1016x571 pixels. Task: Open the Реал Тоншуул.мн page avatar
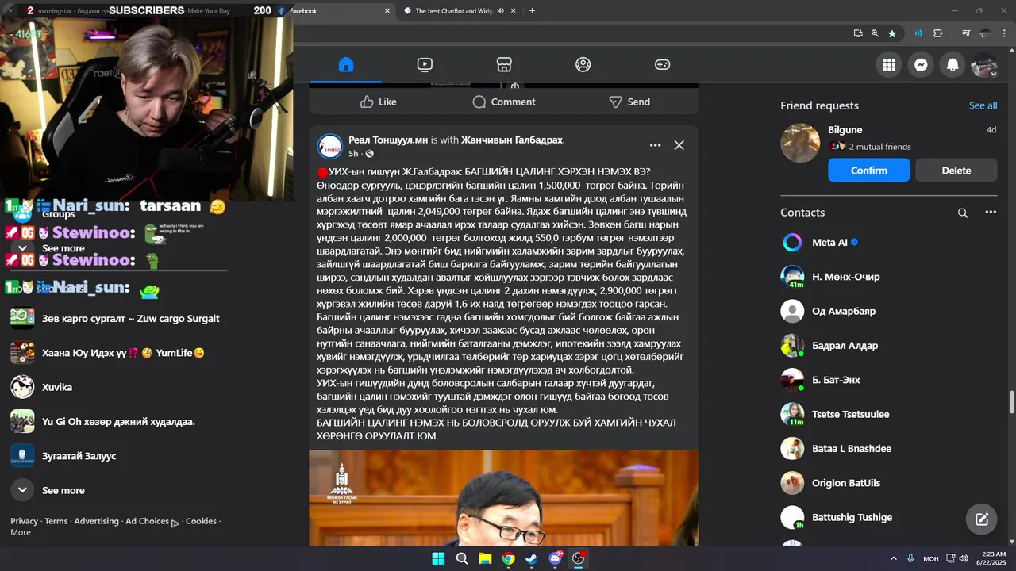coord(330,147)
